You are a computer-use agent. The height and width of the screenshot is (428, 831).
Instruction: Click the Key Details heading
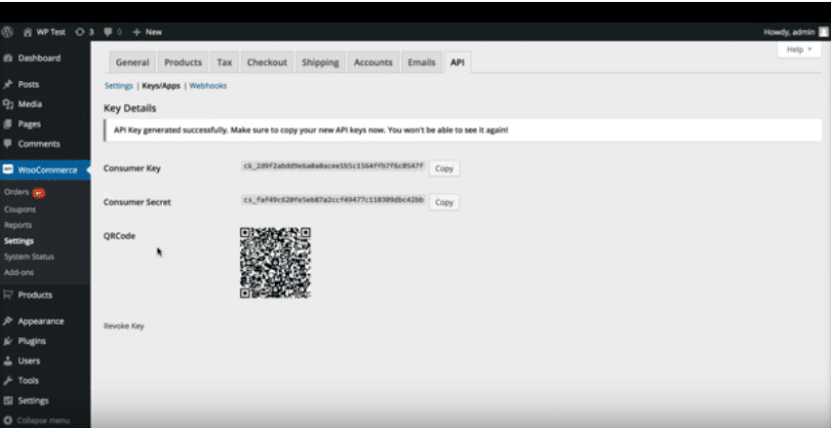pyautogui.click(x=130, y=108)
